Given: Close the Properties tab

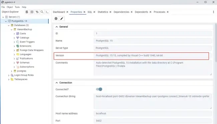Looking at the screenshot, I should 84,12.
